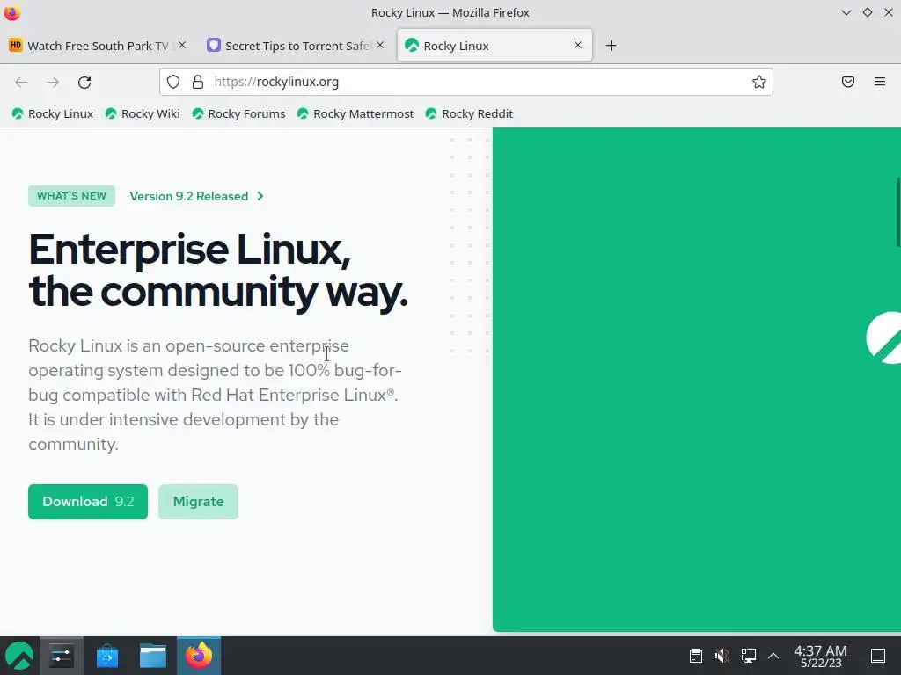Save page to Pocket

[848, 82]
